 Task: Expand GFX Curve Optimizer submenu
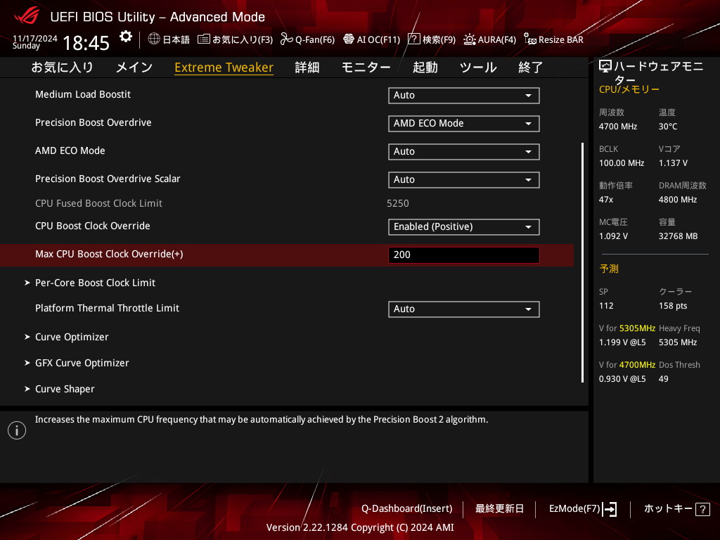click(x=77, y=364)
